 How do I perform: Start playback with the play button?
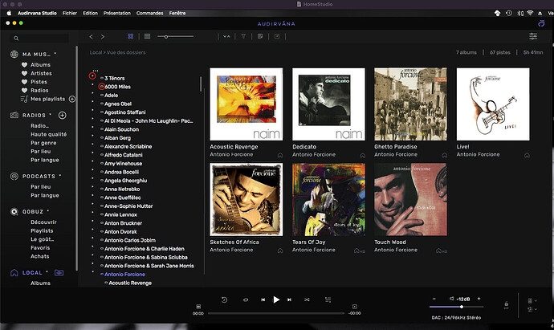276,299
